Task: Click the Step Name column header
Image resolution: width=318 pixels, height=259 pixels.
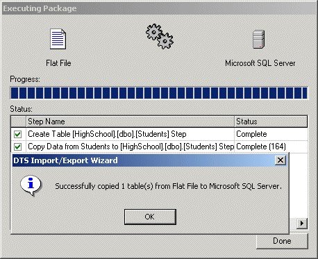Action: [x=130, y=122]
